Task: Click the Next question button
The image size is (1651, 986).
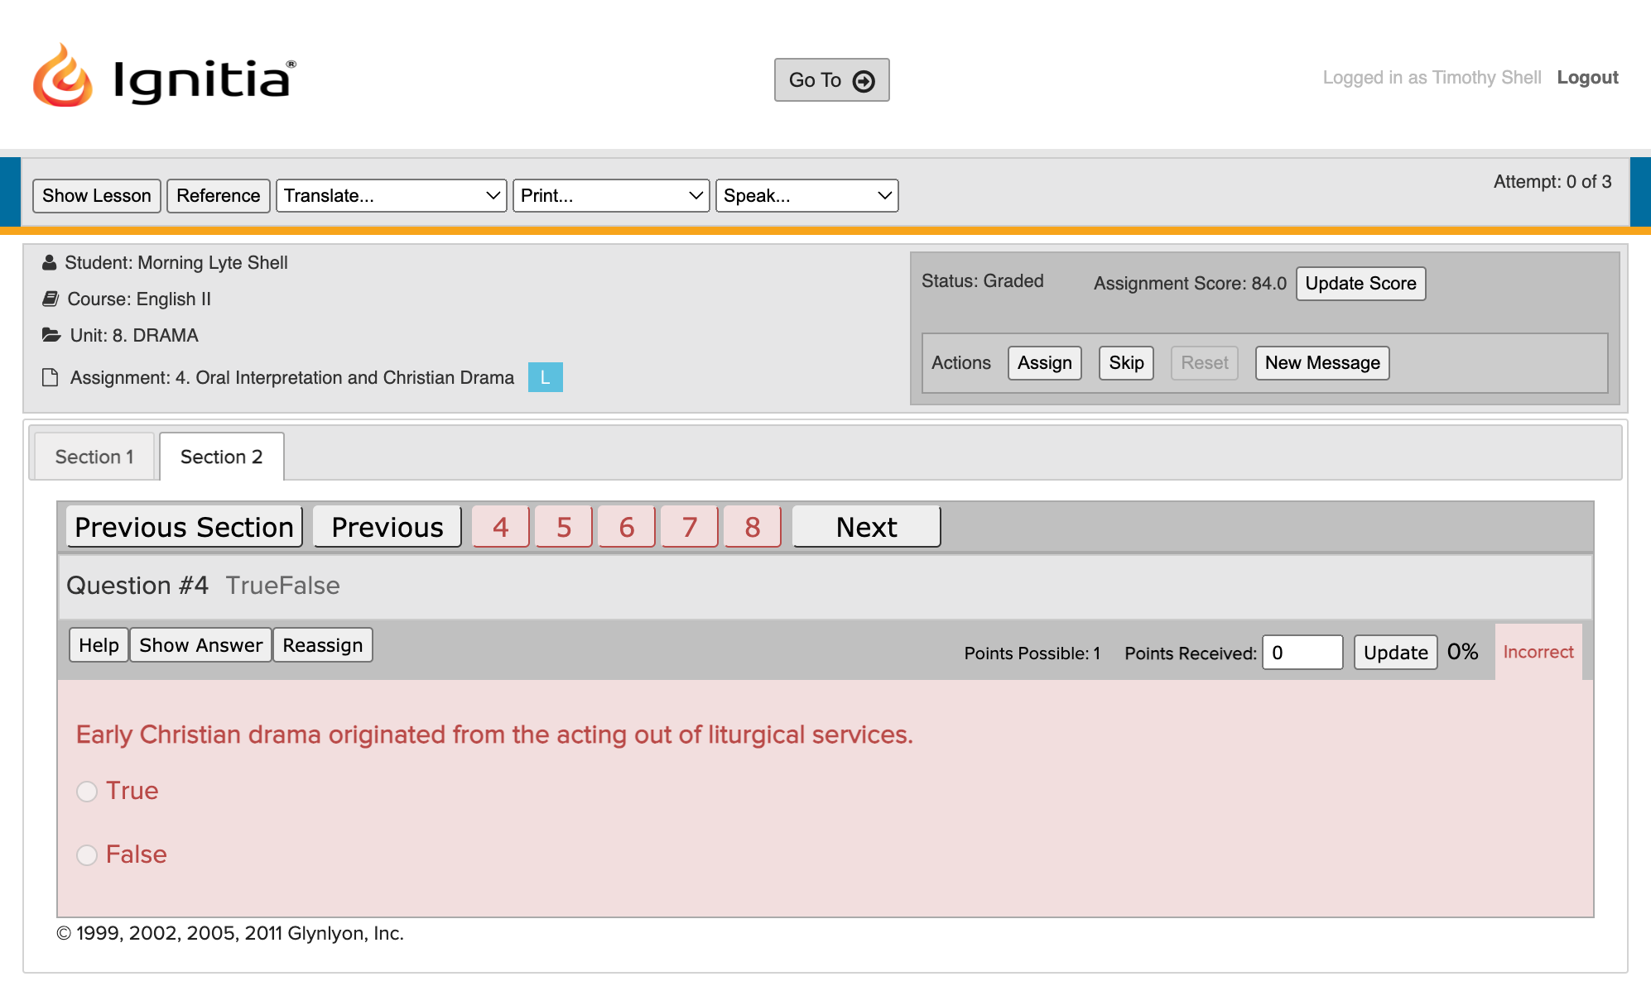Action: click(x=867, y=527)
